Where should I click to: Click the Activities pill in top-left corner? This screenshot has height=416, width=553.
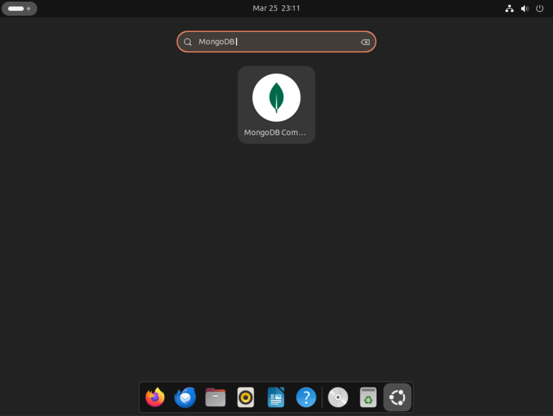pyautogui.click(x=15, y=8)
